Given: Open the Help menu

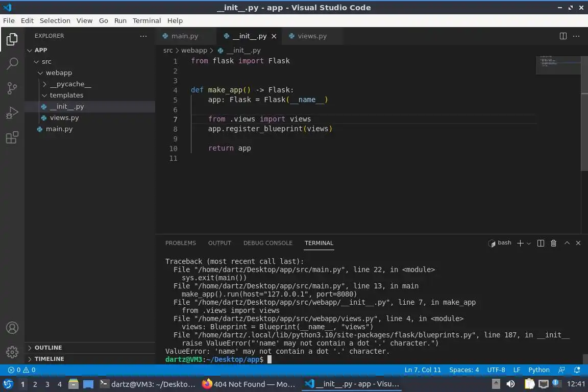Looking at the screenshot, I should coord(175,20).
